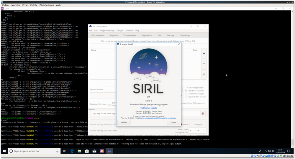
Task: Open the Mail app on the taskbar
Action: (x=94, y=151)
